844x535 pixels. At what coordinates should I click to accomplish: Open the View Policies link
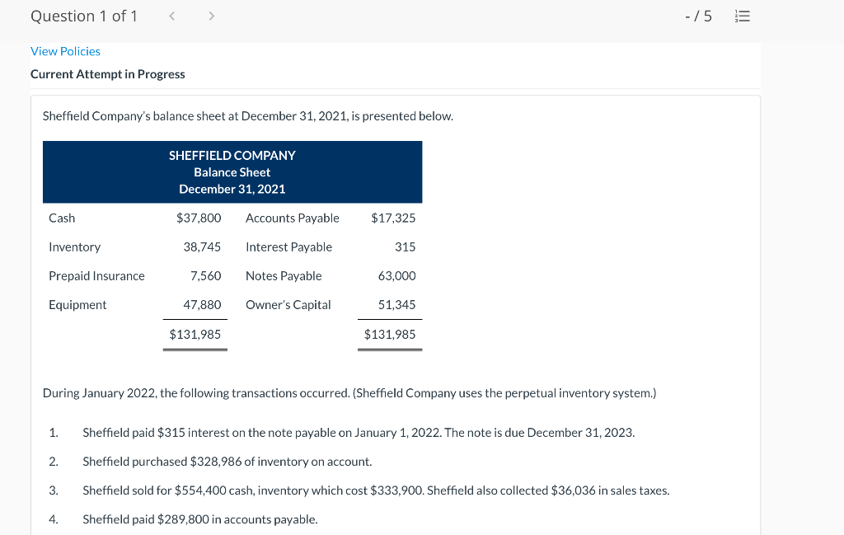coord(65,51)
